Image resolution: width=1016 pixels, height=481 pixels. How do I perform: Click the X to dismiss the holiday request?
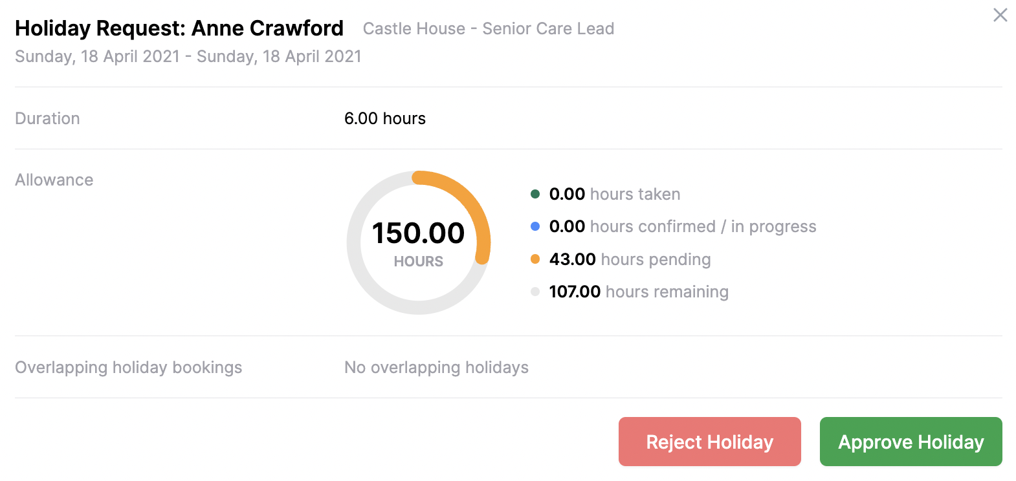1000,15
